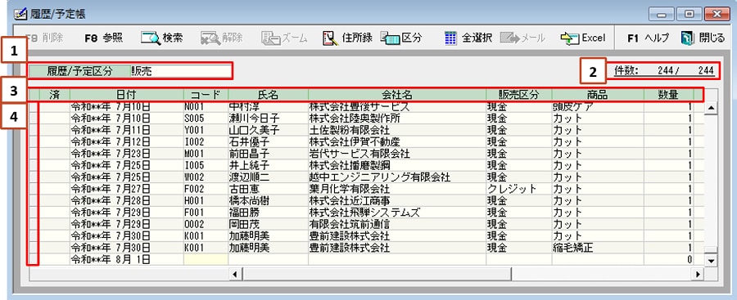The height and width of the screenshot is (300, 737).
Task: Click name cell 中村淳
Action: [268, 108]
